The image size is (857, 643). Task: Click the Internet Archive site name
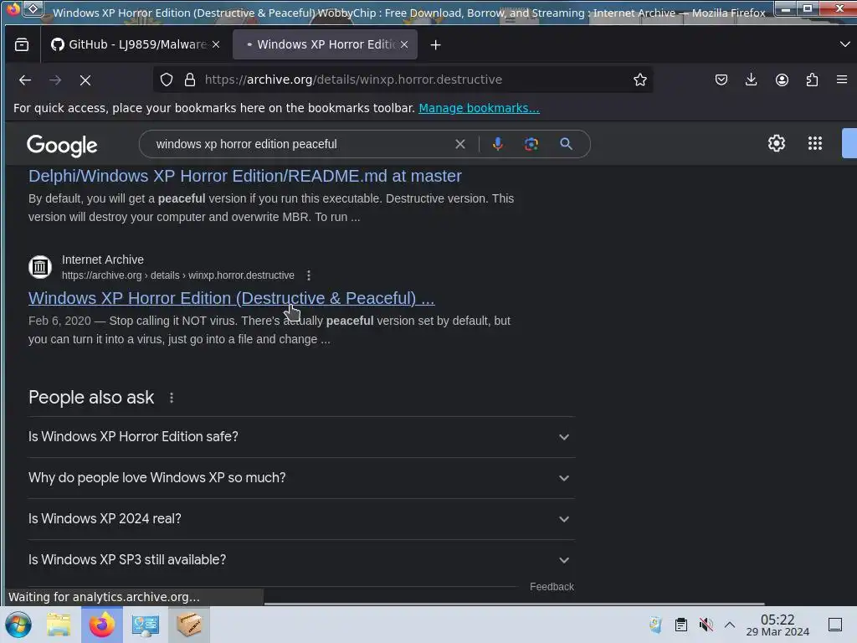click(103, 260)
